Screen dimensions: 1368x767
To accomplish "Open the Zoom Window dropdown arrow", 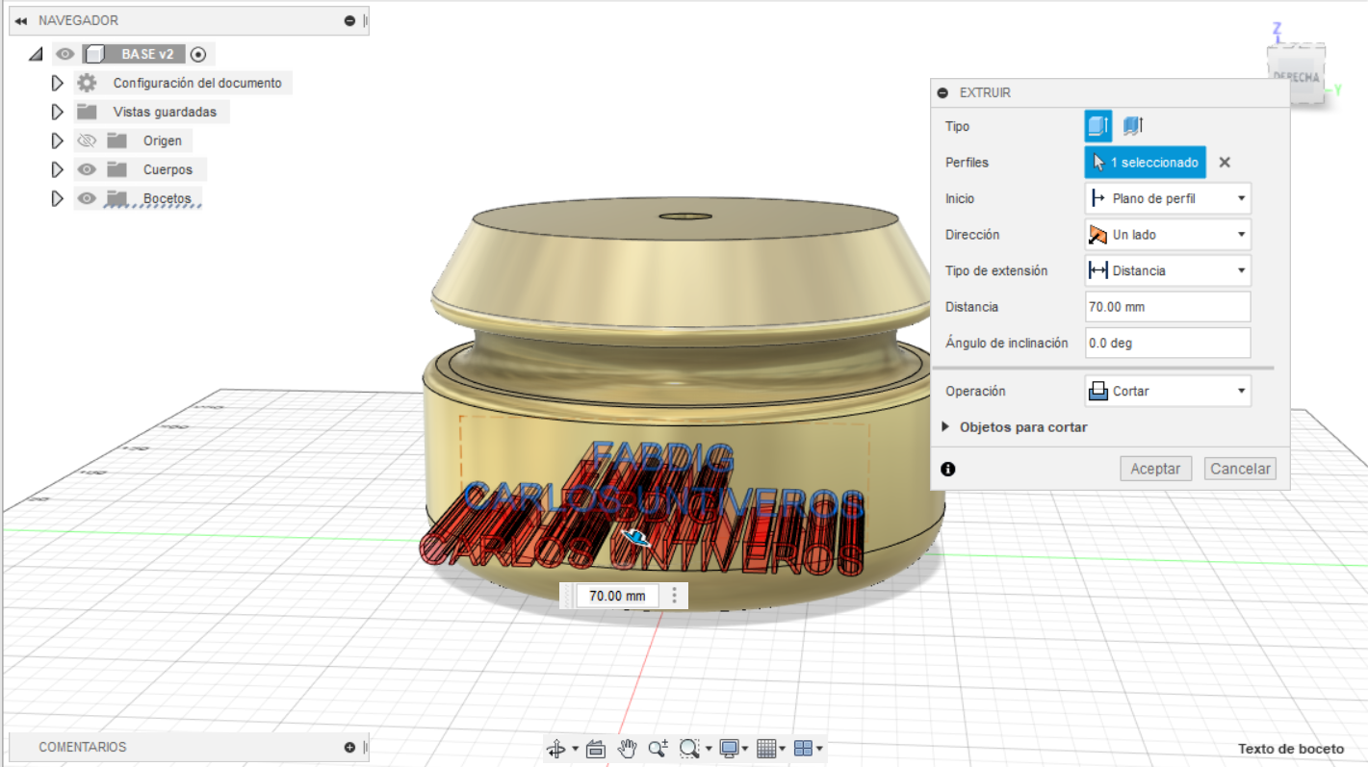I will [x=709, y=749].
